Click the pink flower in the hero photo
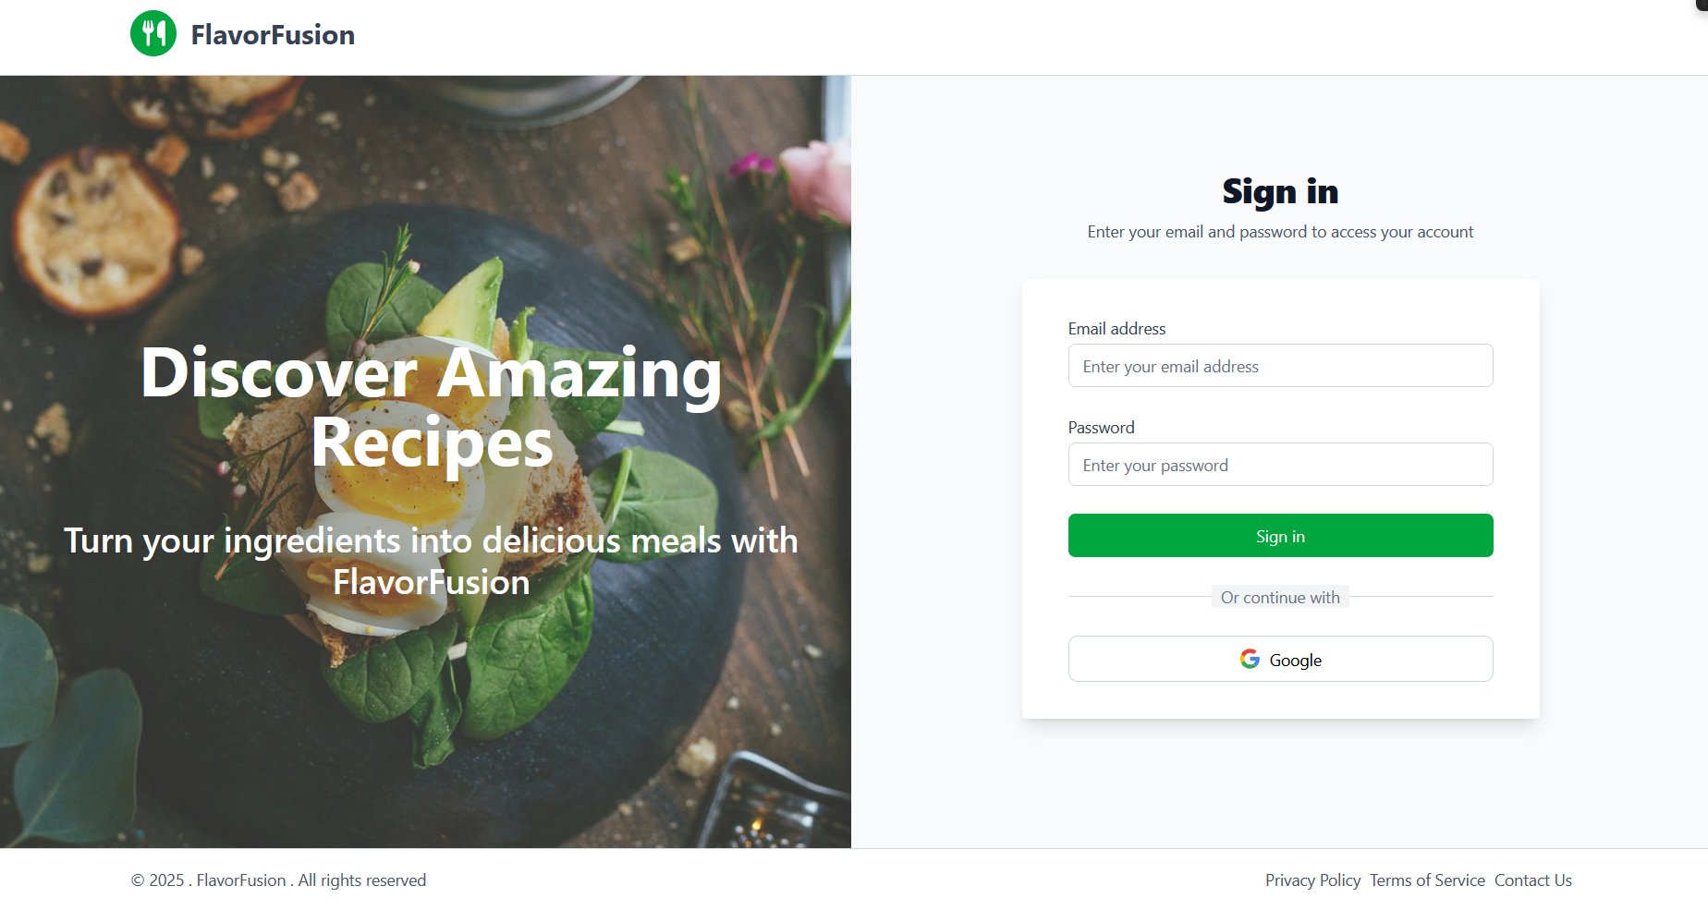Image resolution: width=1708 pixels, height=910 pixels. coord(818,180)
